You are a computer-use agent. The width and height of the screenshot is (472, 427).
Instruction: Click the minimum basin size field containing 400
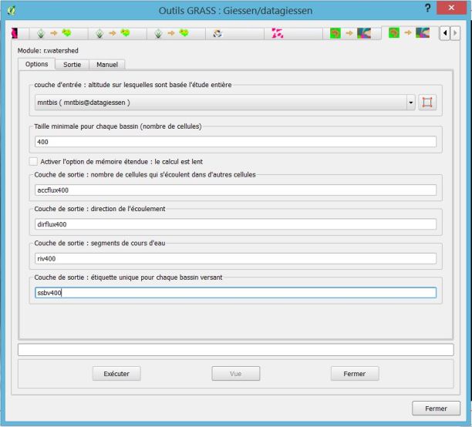[x=235, y=142]
